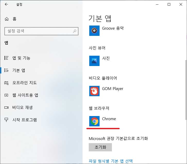Screen dimensions: 187x164
Task: Open 앱 및 기능 menu item
Action: (21, 58)
